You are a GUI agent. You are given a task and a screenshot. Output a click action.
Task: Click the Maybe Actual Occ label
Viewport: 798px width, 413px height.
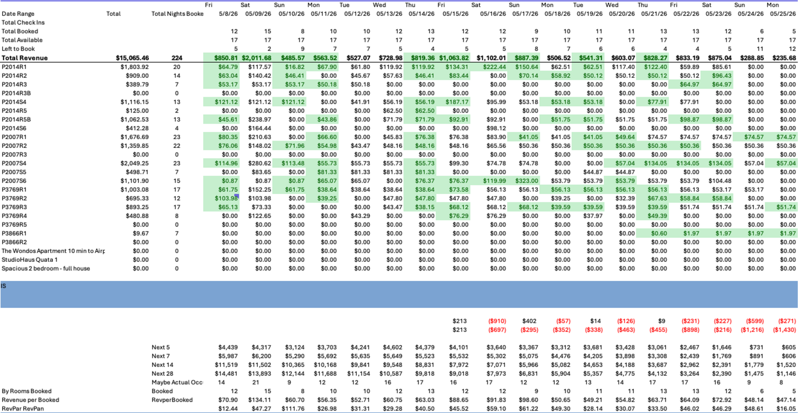point(177,382)
